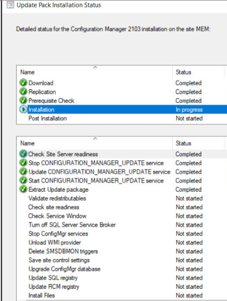The image size is (227, 301).
Task: Click the window icon in the title bar
Action: tap(10, 5)
